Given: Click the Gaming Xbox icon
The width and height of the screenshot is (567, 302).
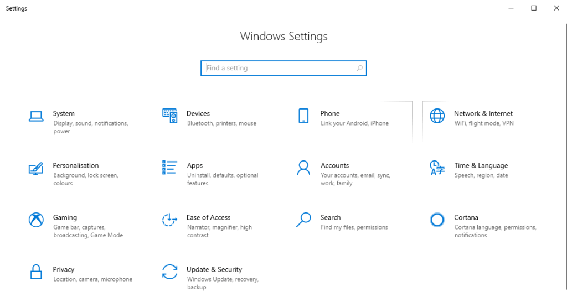Looking at the screenshot, I should pyautogui.click(x=36, y=220).
